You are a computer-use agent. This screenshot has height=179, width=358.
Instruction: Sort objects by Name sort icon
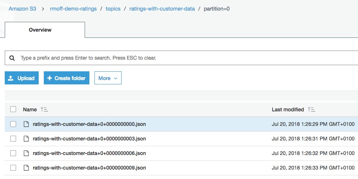click(x=44, y=110)
